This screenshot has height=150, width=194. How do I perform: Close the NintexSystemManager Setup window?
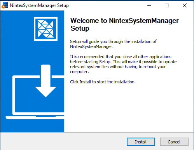coord(185,5)
